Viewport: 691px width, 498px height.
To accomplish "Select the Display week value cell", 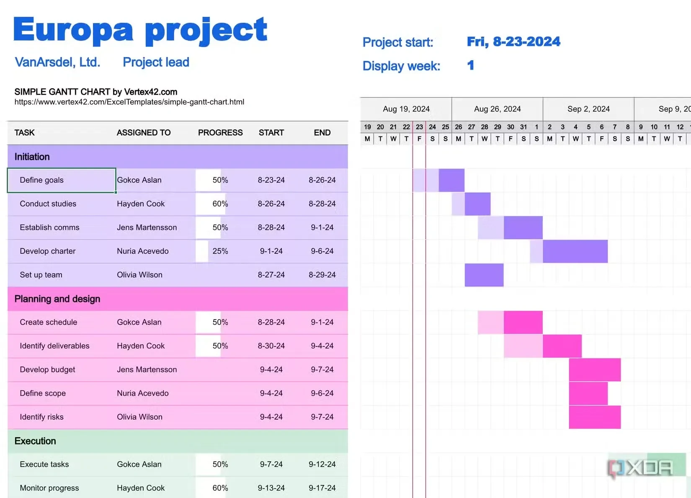I will pyautogui.click(x=471, y=65).
